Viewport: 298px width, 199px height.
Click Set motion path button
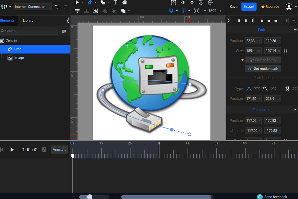[263, 69]
